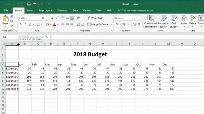Decrease the indent

(x=78, y=24)
